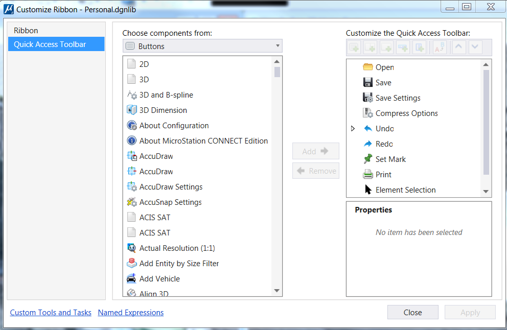Select Element Selection in toolbar list
The height and width of the screenshot is (330, 507).
point(405,190)
